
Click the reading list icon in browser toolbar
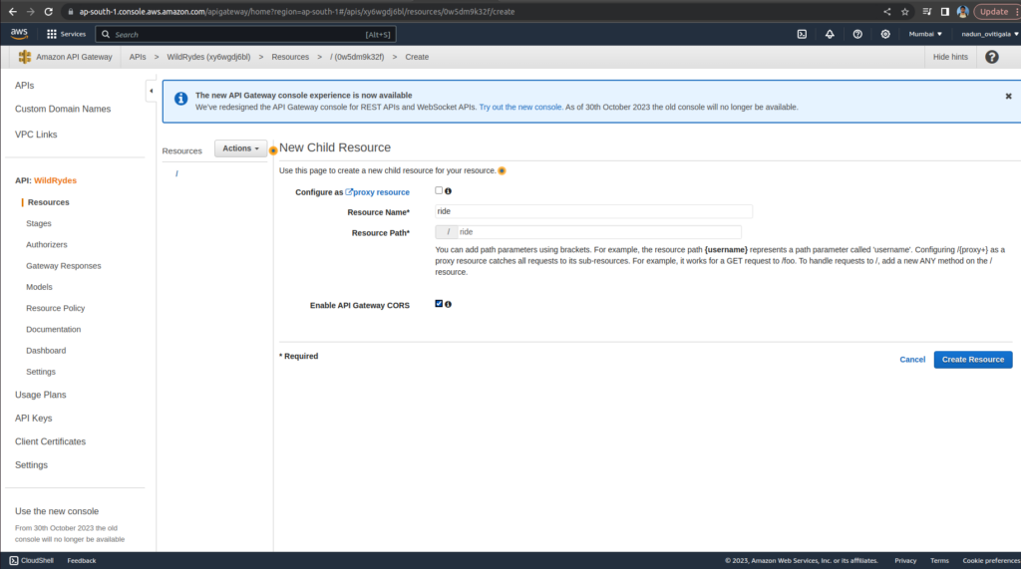(926, 12)
